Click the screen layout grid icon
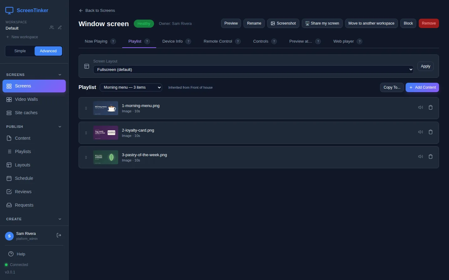This screenshot has width=449, height=280. pos(87,66)
